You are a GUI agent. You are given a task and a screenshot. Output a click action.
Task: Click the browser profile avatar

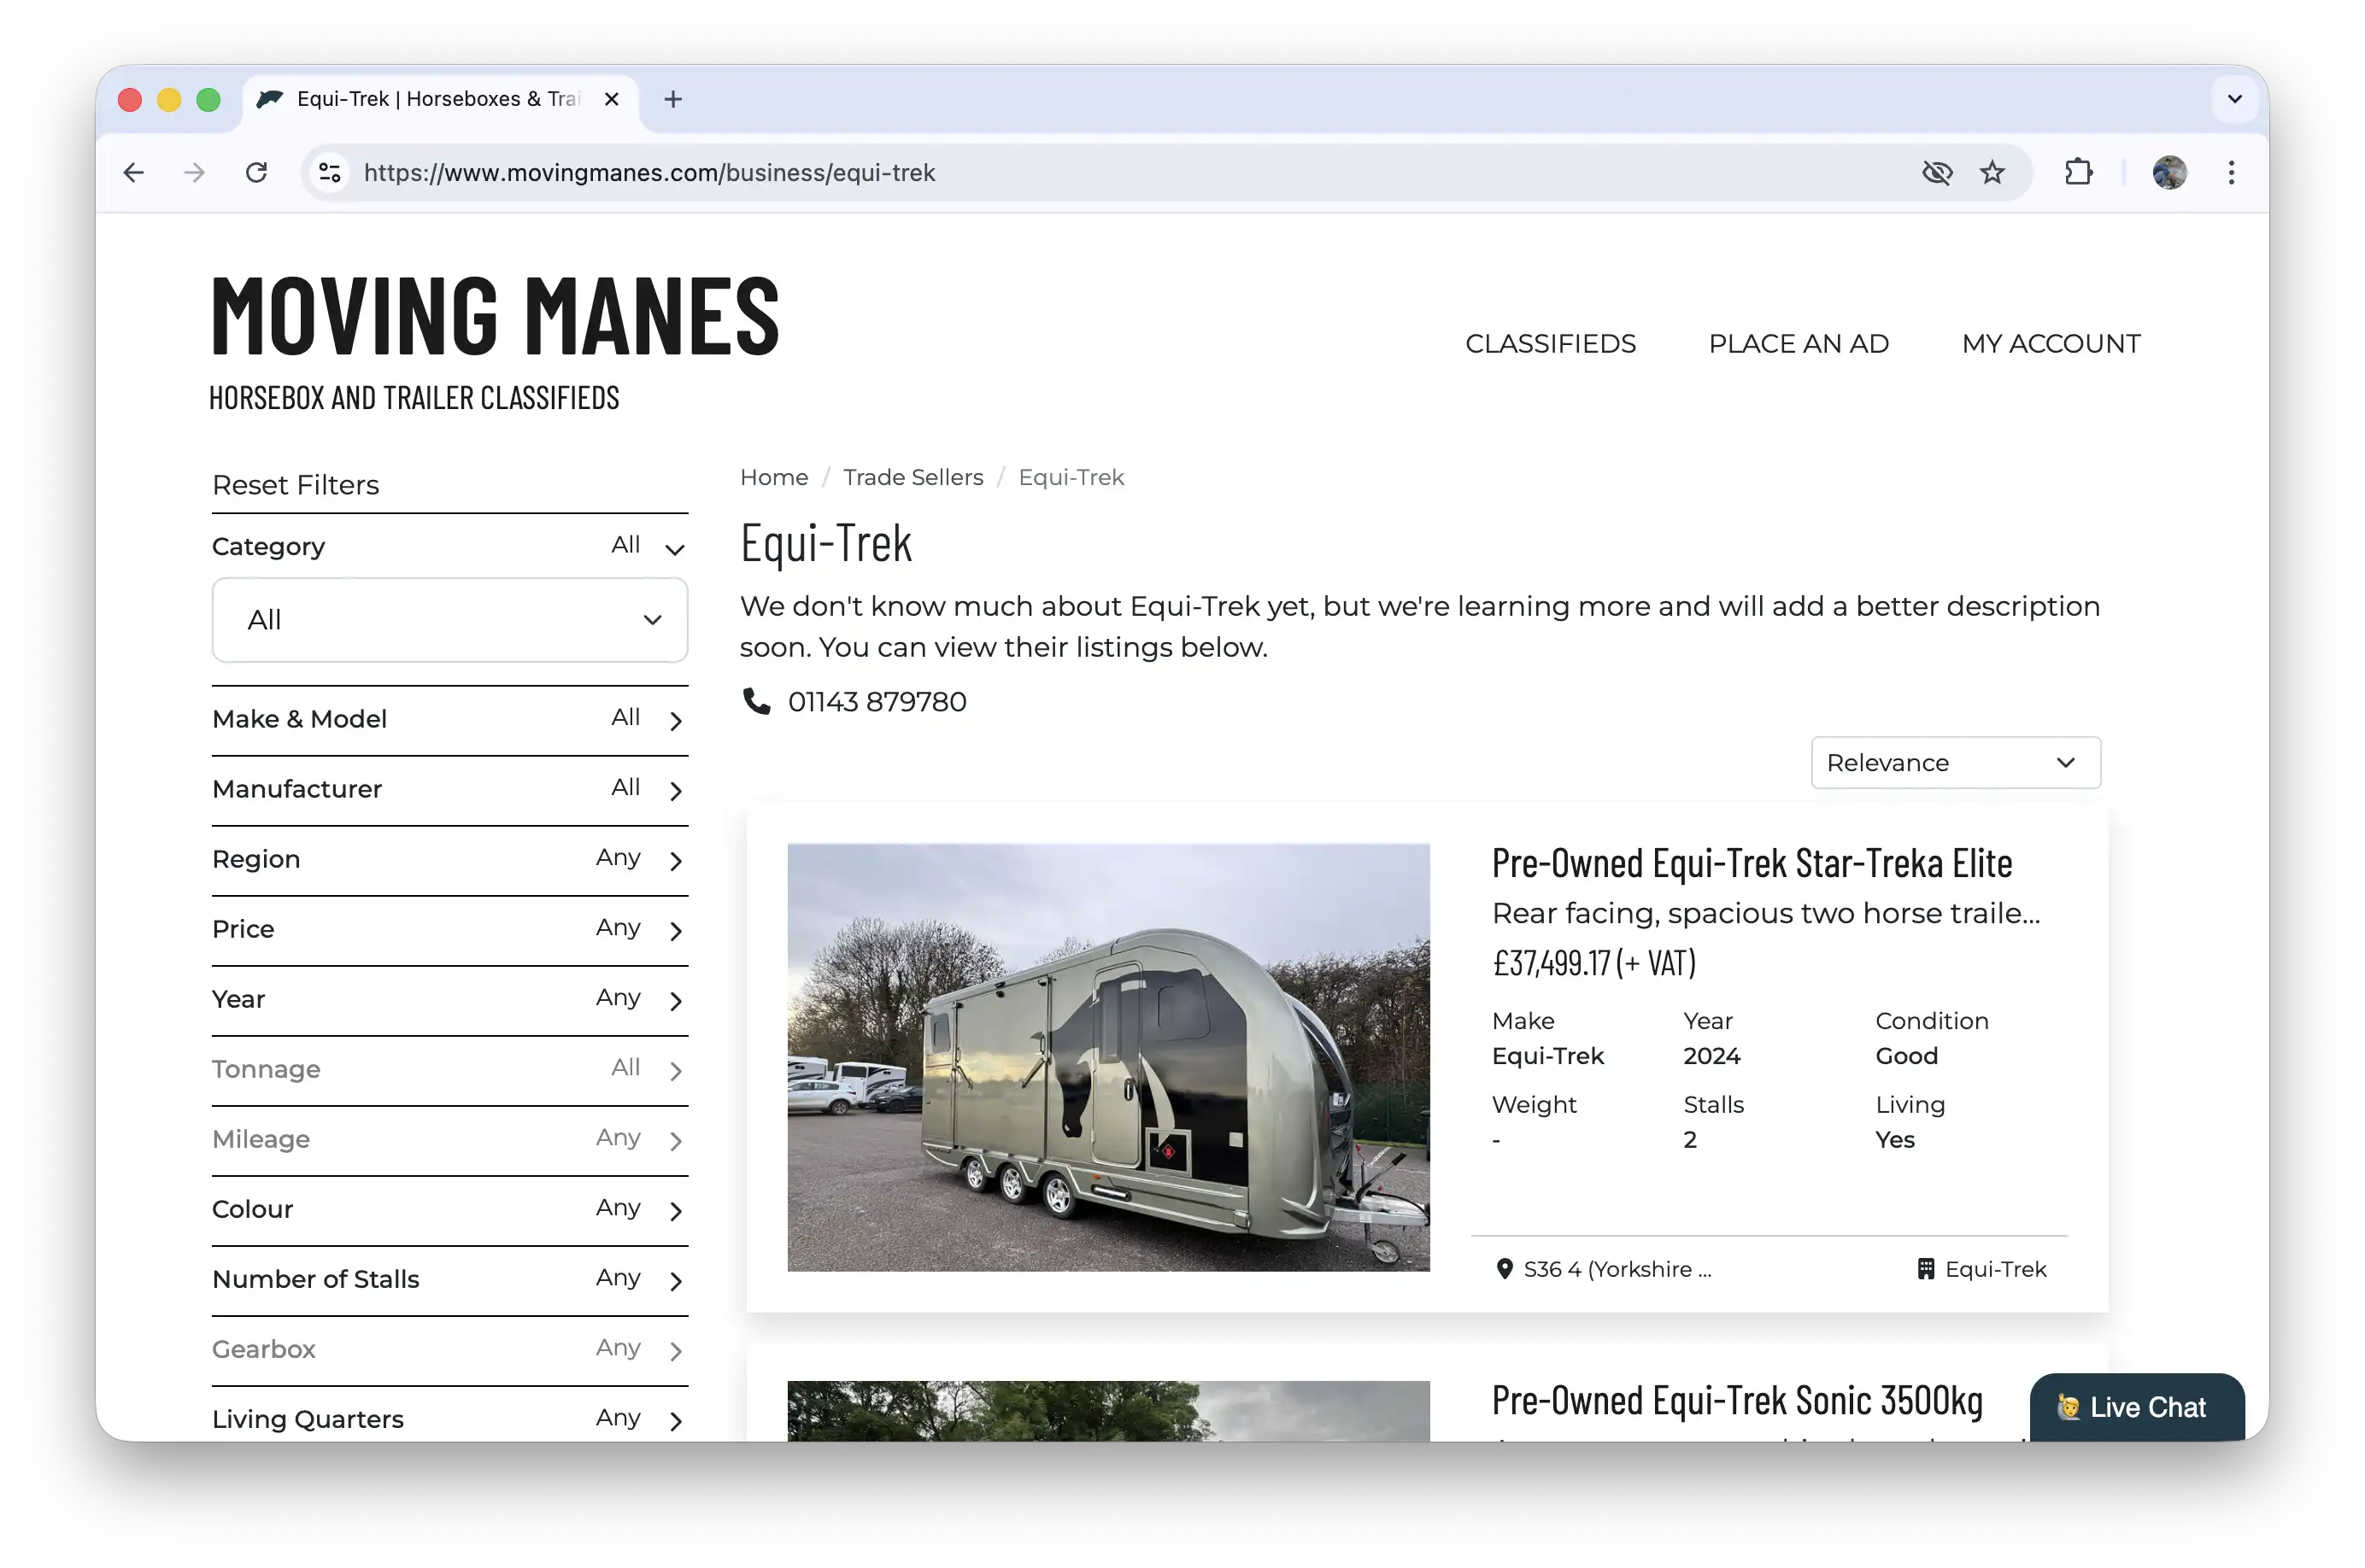2169,172
